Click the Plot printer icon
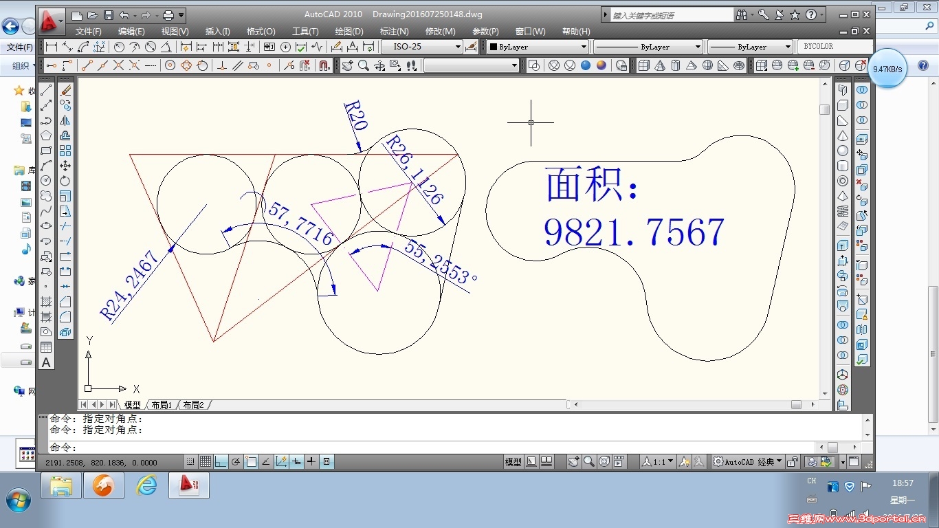 [x=168, y=15]
